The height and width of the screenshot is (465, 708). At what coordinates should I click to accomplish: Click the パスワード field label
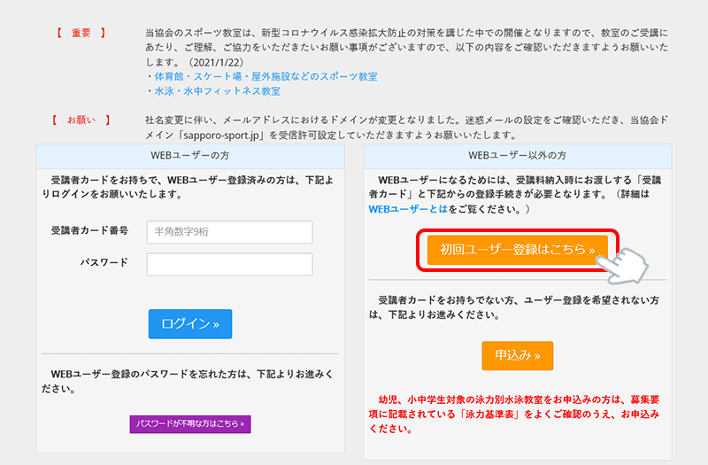(104, 262)
